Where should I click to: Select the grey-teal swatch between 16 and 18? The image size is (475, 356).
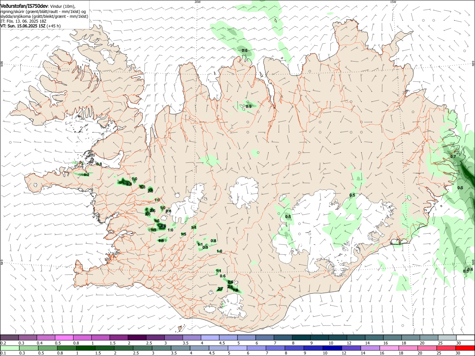393,337
